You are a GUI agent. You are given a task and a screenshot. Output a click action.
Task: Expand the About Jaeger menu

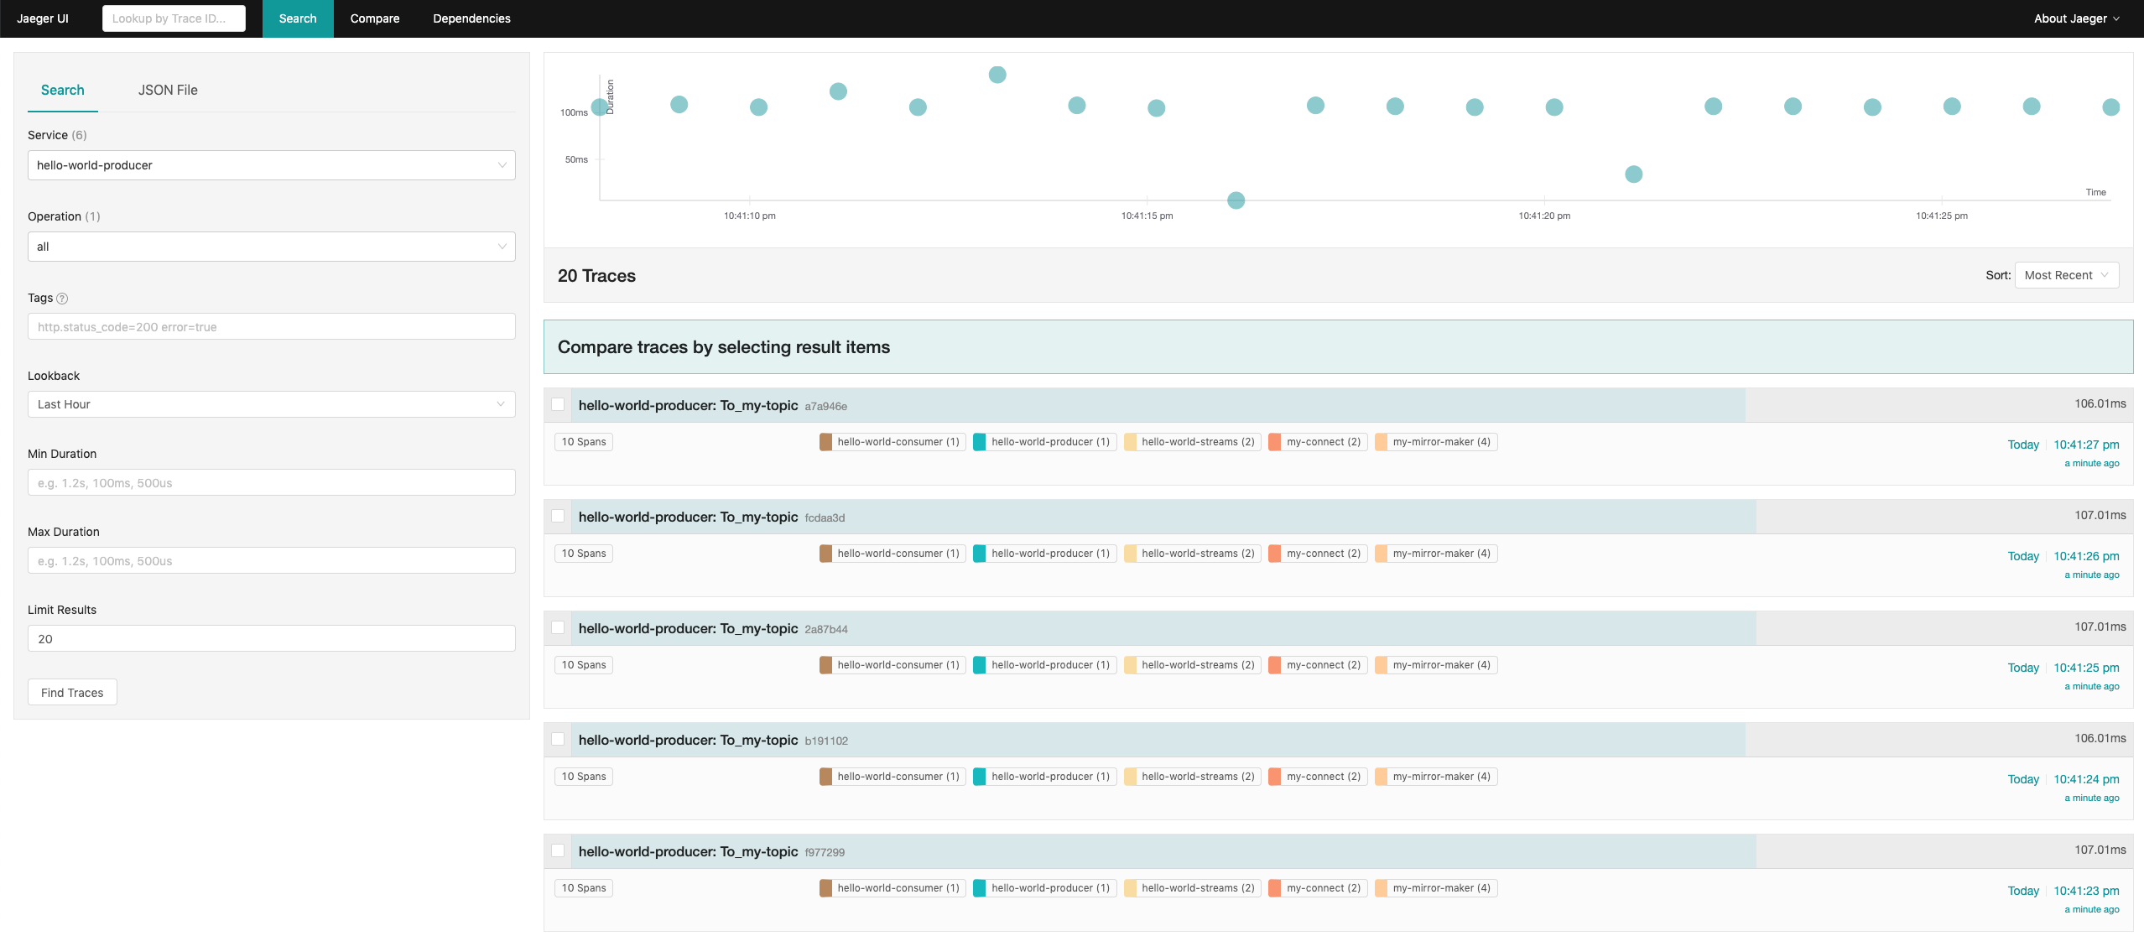click(2076, 18)
